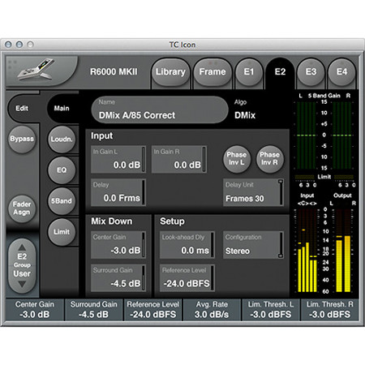This screenshot has width=365, height=365.
Task: Click the Setup section heading
Action: click(172, 221)
